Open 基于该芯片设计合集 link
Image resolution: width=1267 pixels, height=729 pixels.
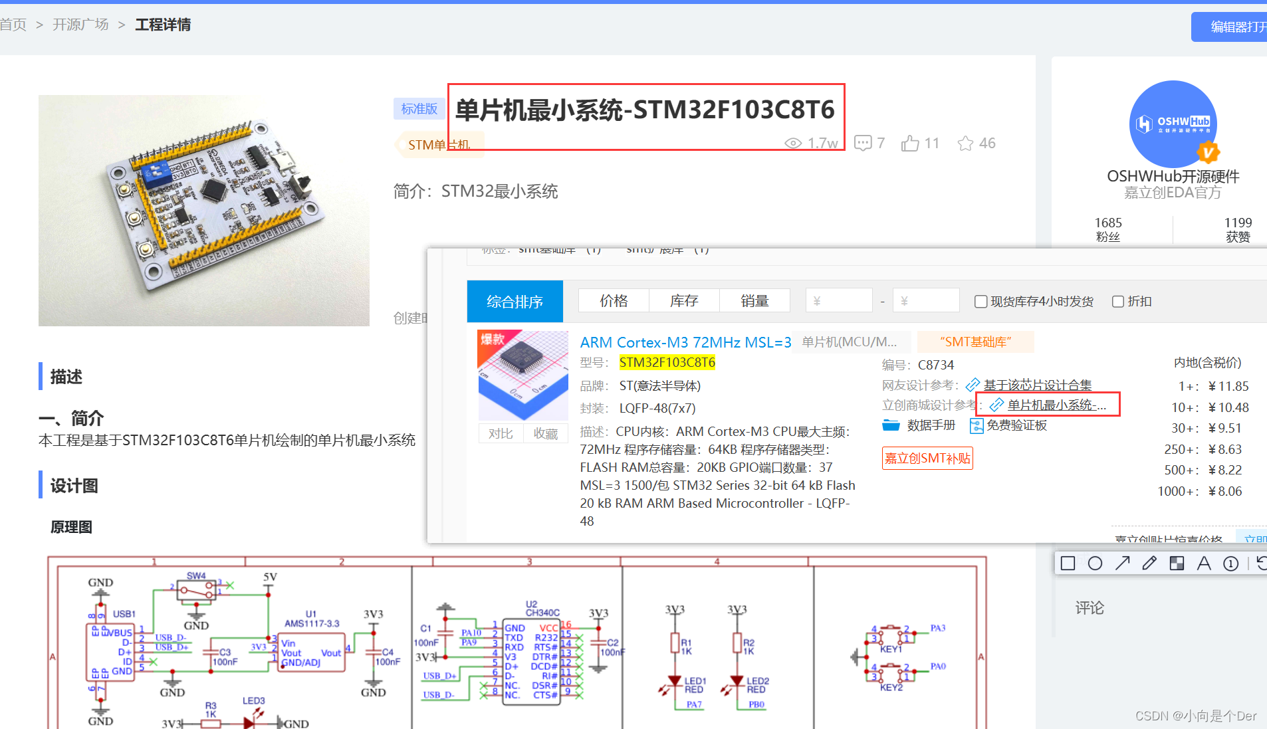tap(1038, 385)
